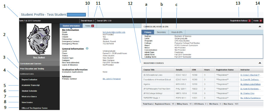Click the wolf mascot profile picture
The image size is (270, 112).
39,39
